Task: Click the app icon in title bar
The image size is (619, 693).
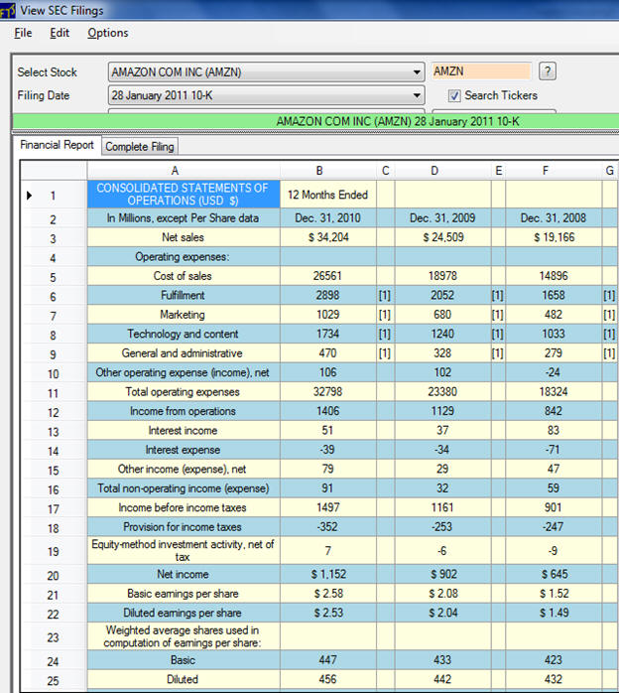Action: click(8, 10)
